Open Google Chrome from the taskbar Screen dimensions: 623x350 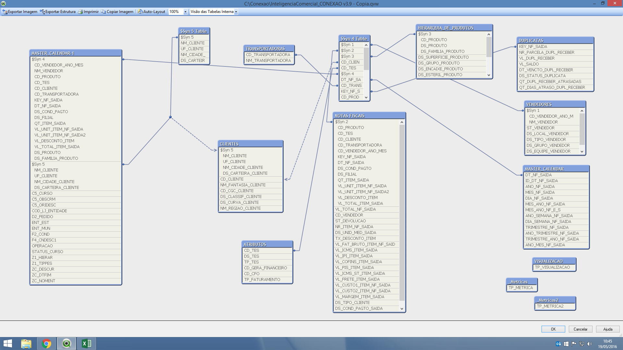(46, 344)
